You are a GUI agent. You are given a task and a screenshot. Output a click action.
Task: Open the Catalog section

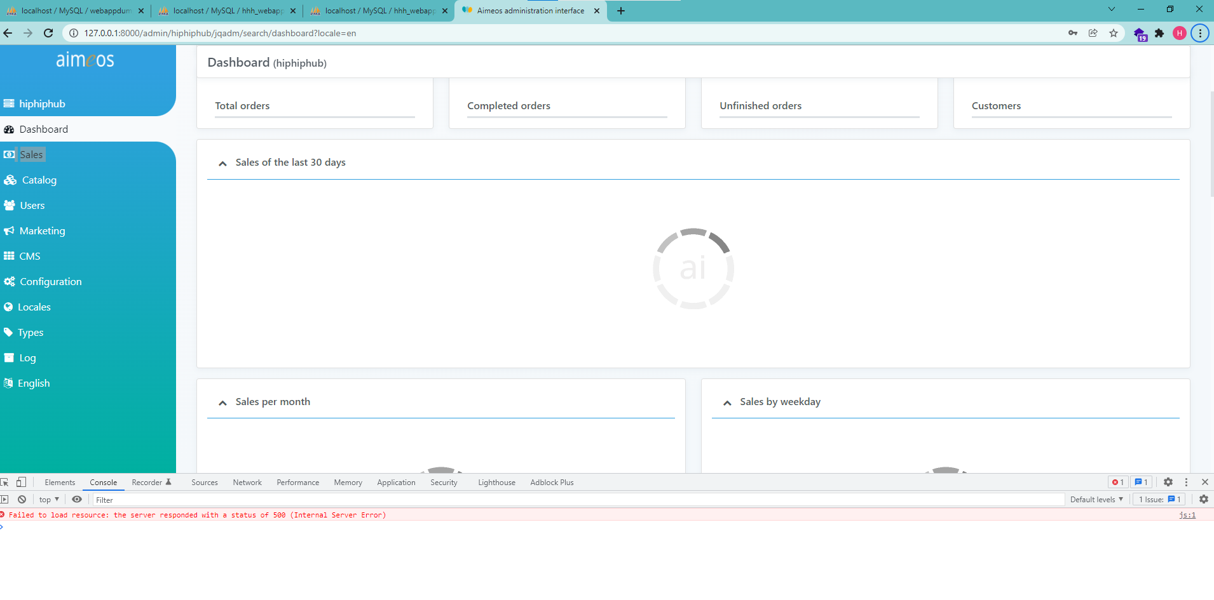(38, 180)
